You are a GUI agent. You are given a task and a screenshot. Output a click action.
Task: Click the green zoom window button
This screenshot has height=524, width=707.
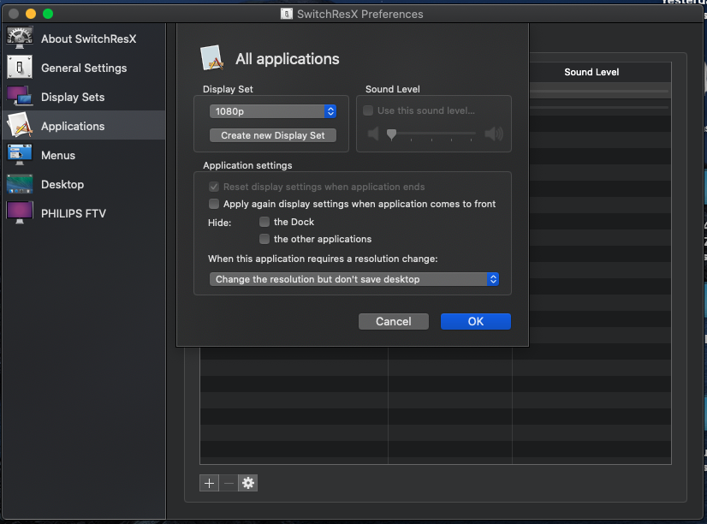(x=48, y=14)
